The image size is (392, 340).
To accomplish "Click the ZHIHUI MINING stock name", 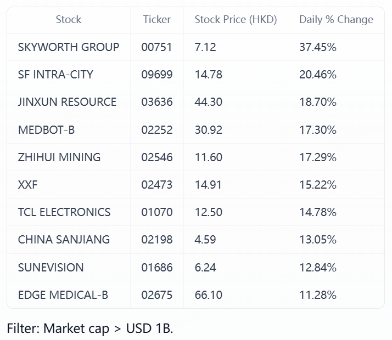I will (x=59, y=157).
